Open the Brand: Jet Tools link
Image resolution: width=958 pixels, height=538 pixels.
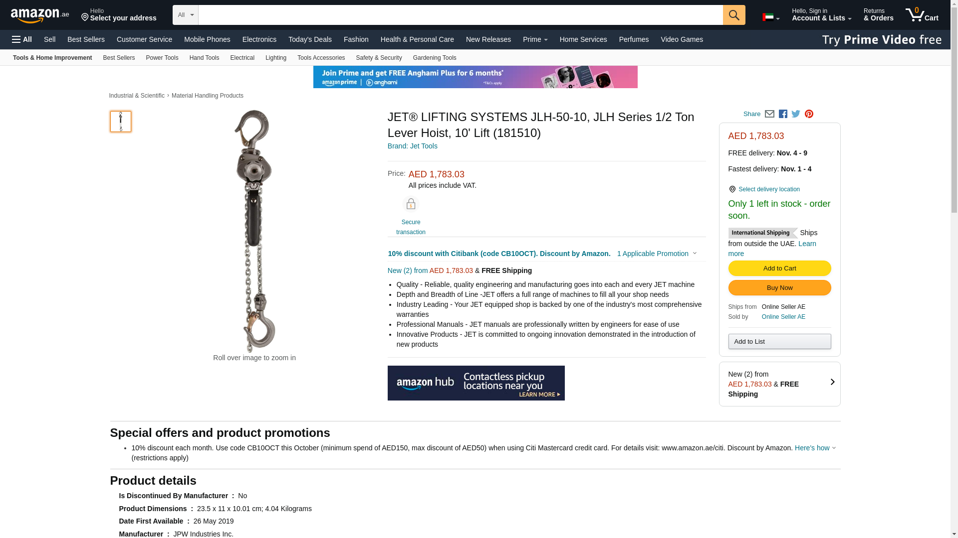pyautogui.click(x=412, y=146)
